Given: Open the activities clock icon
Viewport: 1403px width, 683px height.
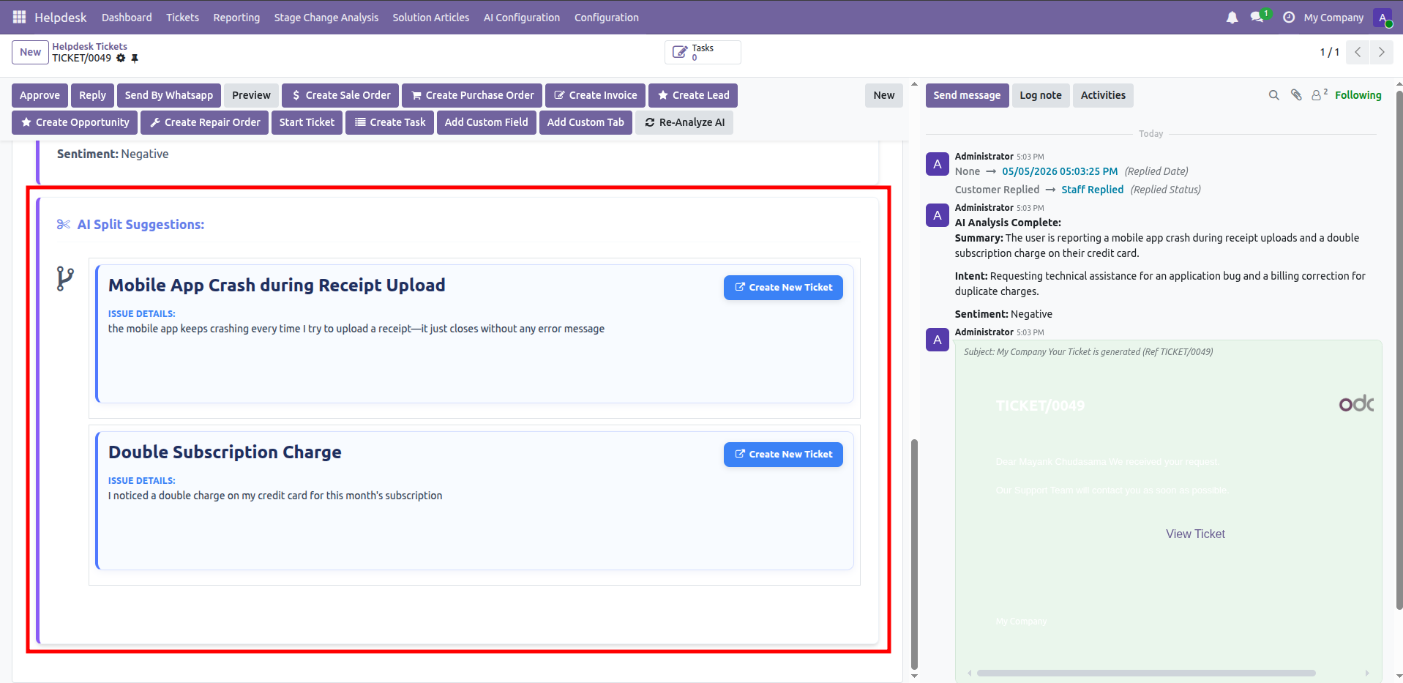Looking at the screenshot, I should 1289,17.
